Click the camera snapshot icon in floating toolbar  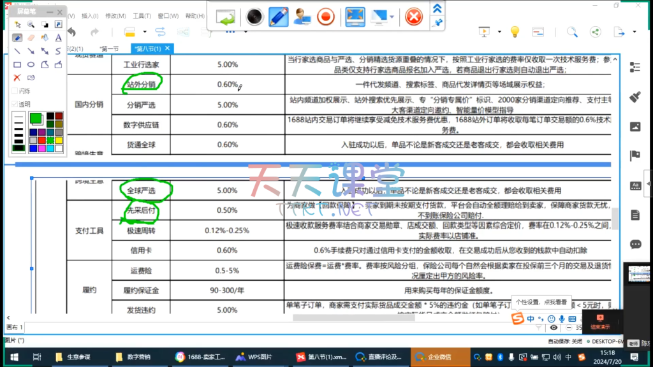pyautogui.click(x=255, y=16)
